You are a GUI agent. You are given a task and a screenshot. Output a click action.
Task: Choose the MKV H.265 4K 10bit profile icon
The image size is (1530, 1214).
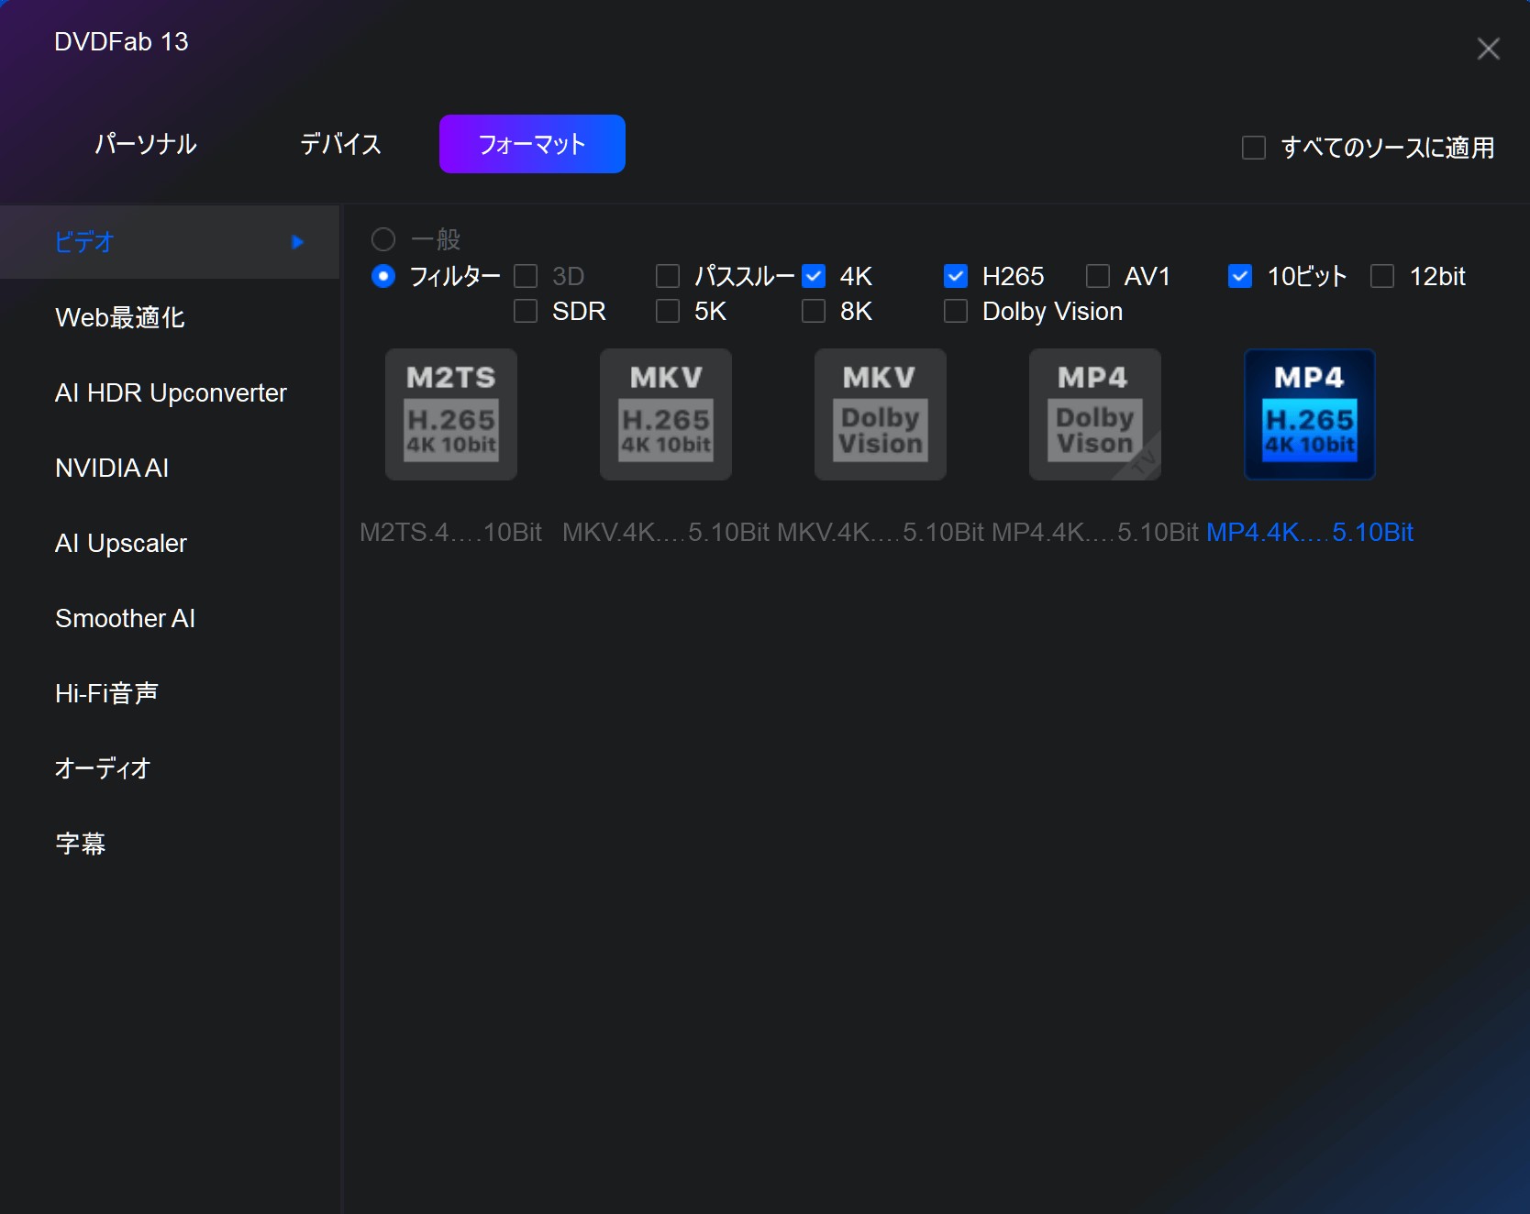[666, 414]
